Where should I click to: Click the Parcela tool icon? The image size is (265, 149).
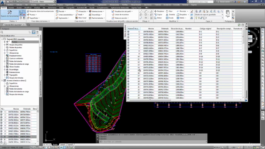[x=57, y=11]
